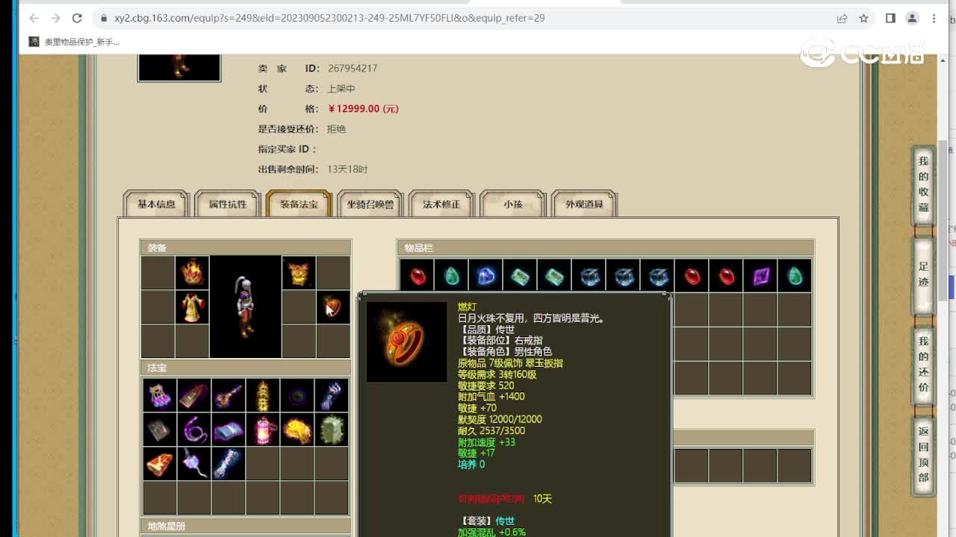This screenshot has height=537, width=956.
Task: Open the 小孩 tab
Action: (x=512, y=204)
